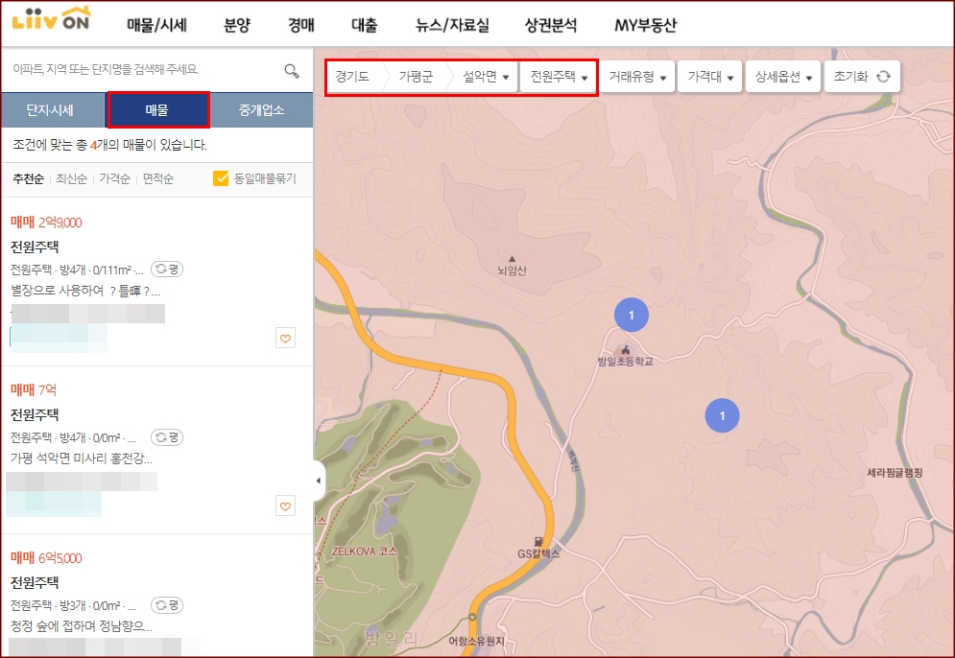Click the ZELKOVA 코스 map label

point(364,552)
